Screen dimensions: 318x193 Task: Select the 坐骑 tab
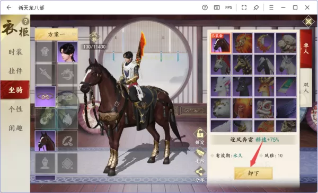point(15,89)
